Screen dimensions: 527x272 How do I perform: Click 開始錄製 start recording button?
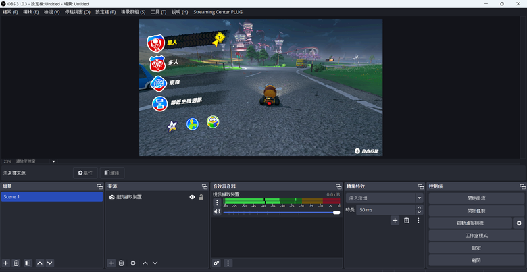pyautogui.click(x=476, y=211)
